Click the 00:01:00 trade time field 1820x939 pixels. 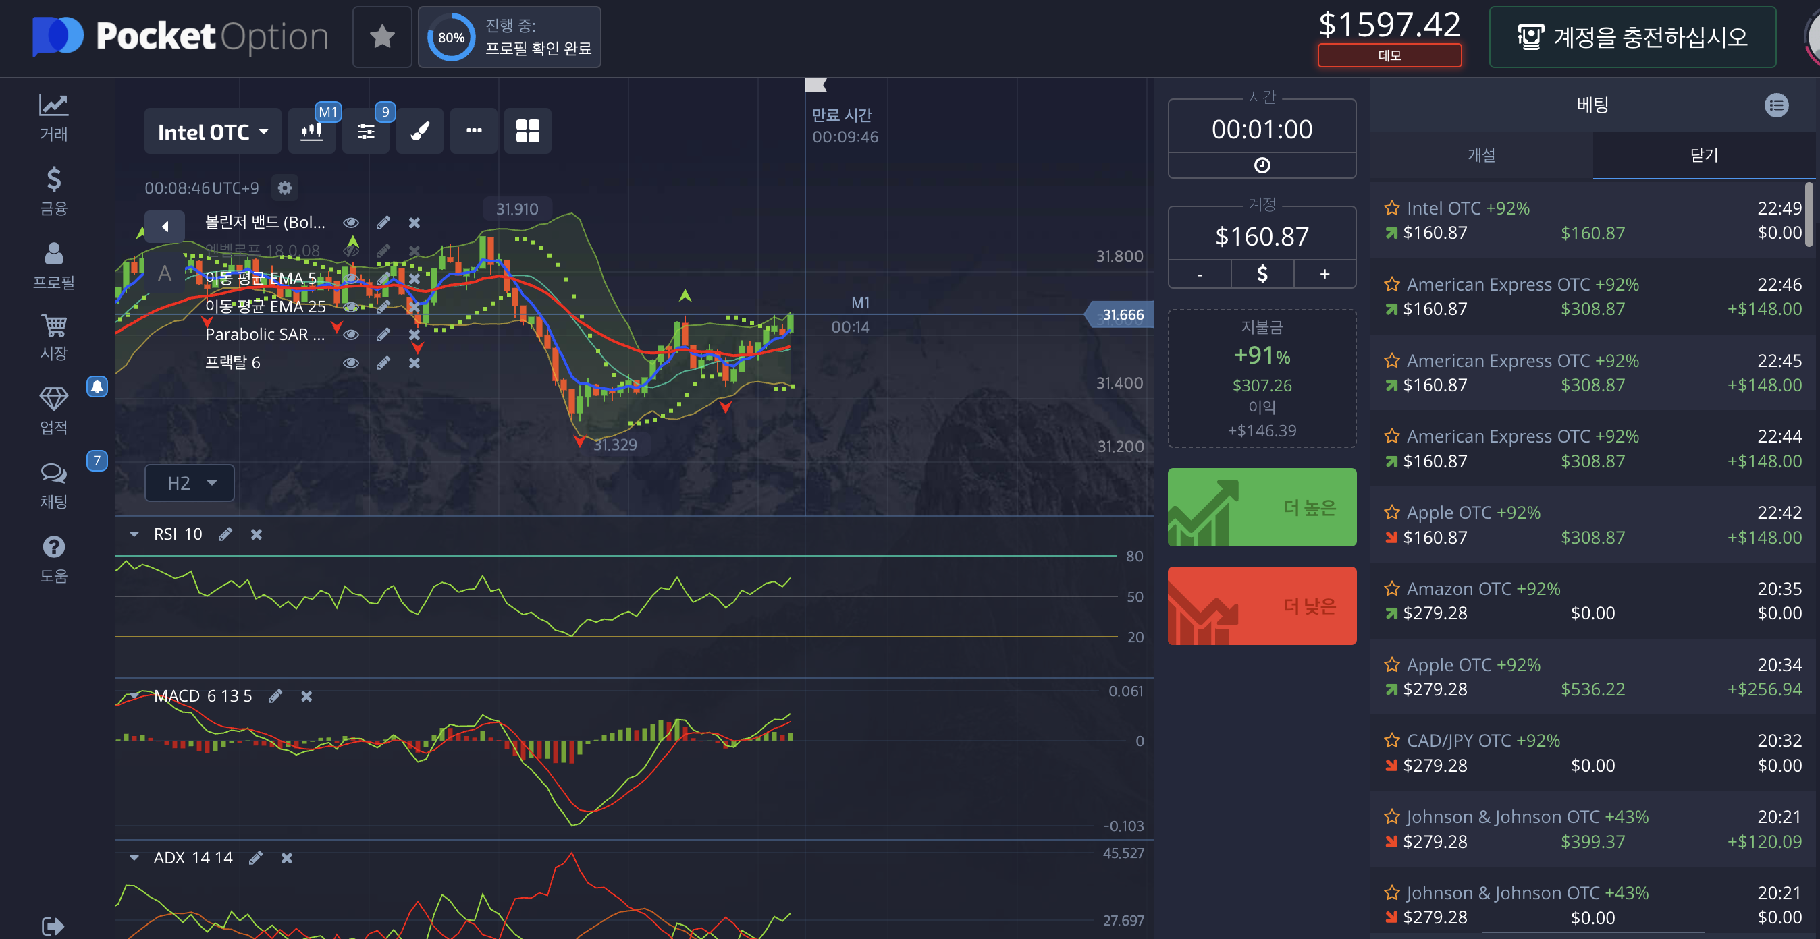point(1262,130)
